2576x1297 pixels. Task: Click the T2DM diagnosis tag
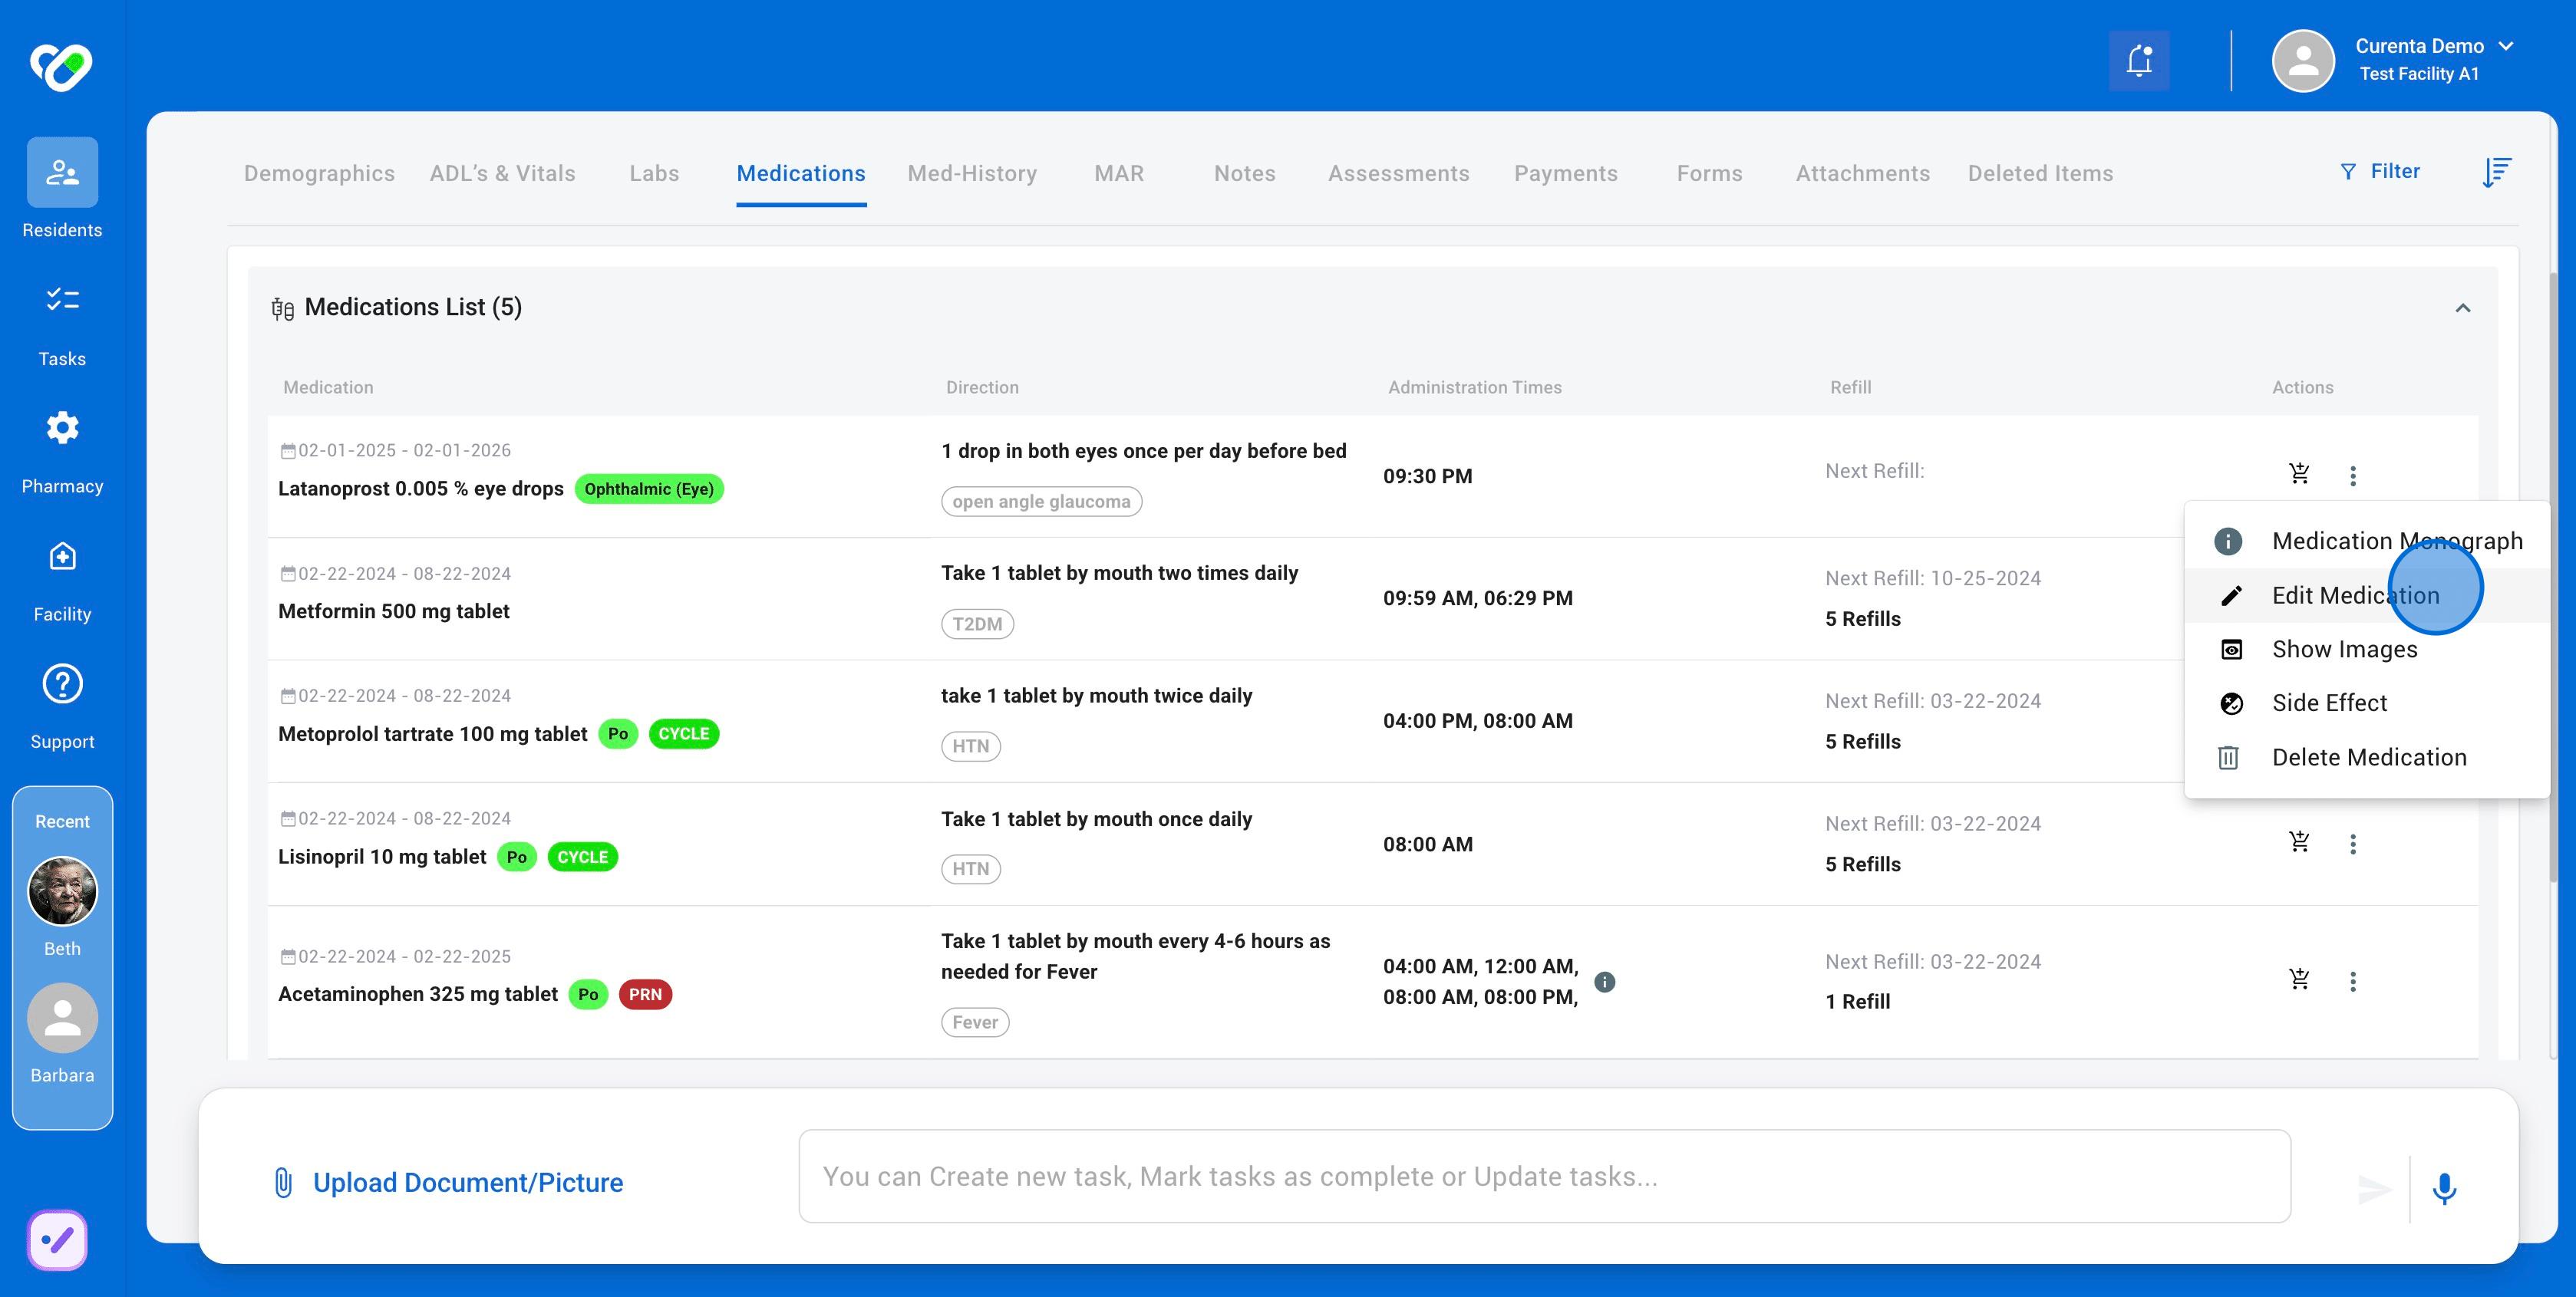click(x=977, y=624)
